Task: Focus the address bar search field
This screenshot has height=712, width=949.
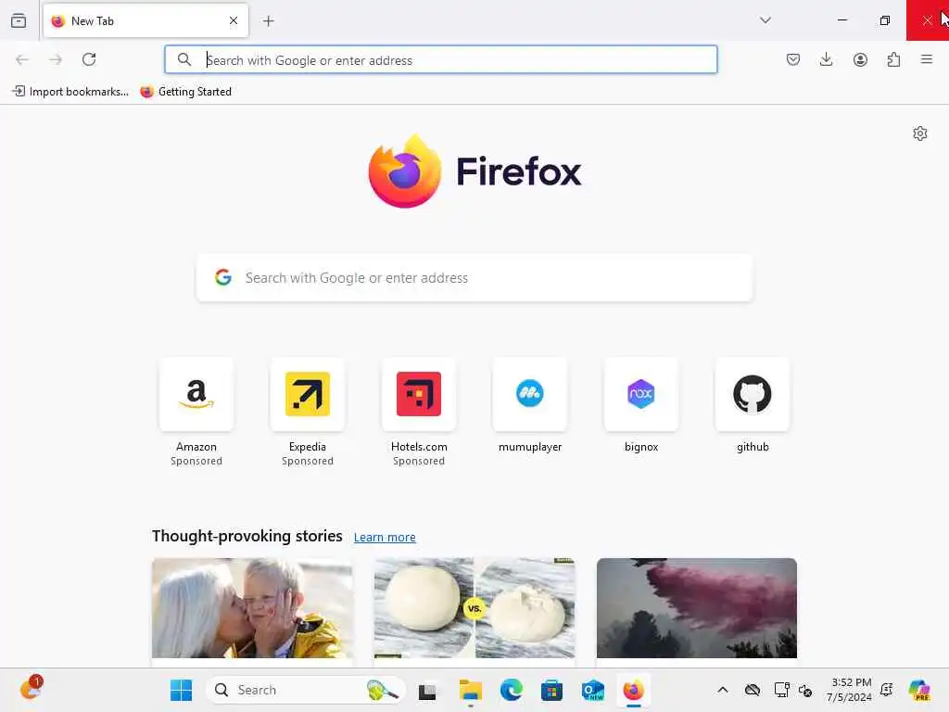Action: (440, 59)
